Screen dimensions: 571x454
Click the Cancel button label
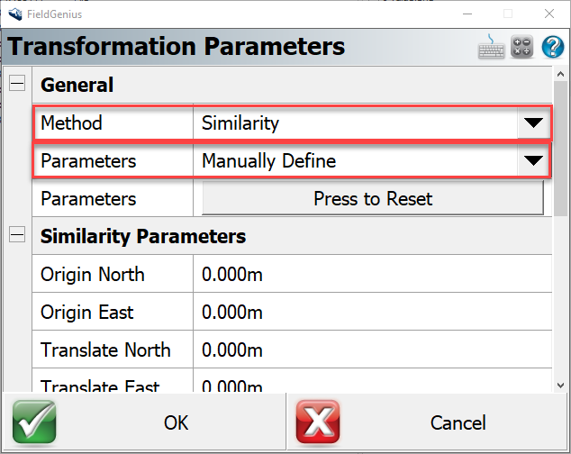(458, 422)
